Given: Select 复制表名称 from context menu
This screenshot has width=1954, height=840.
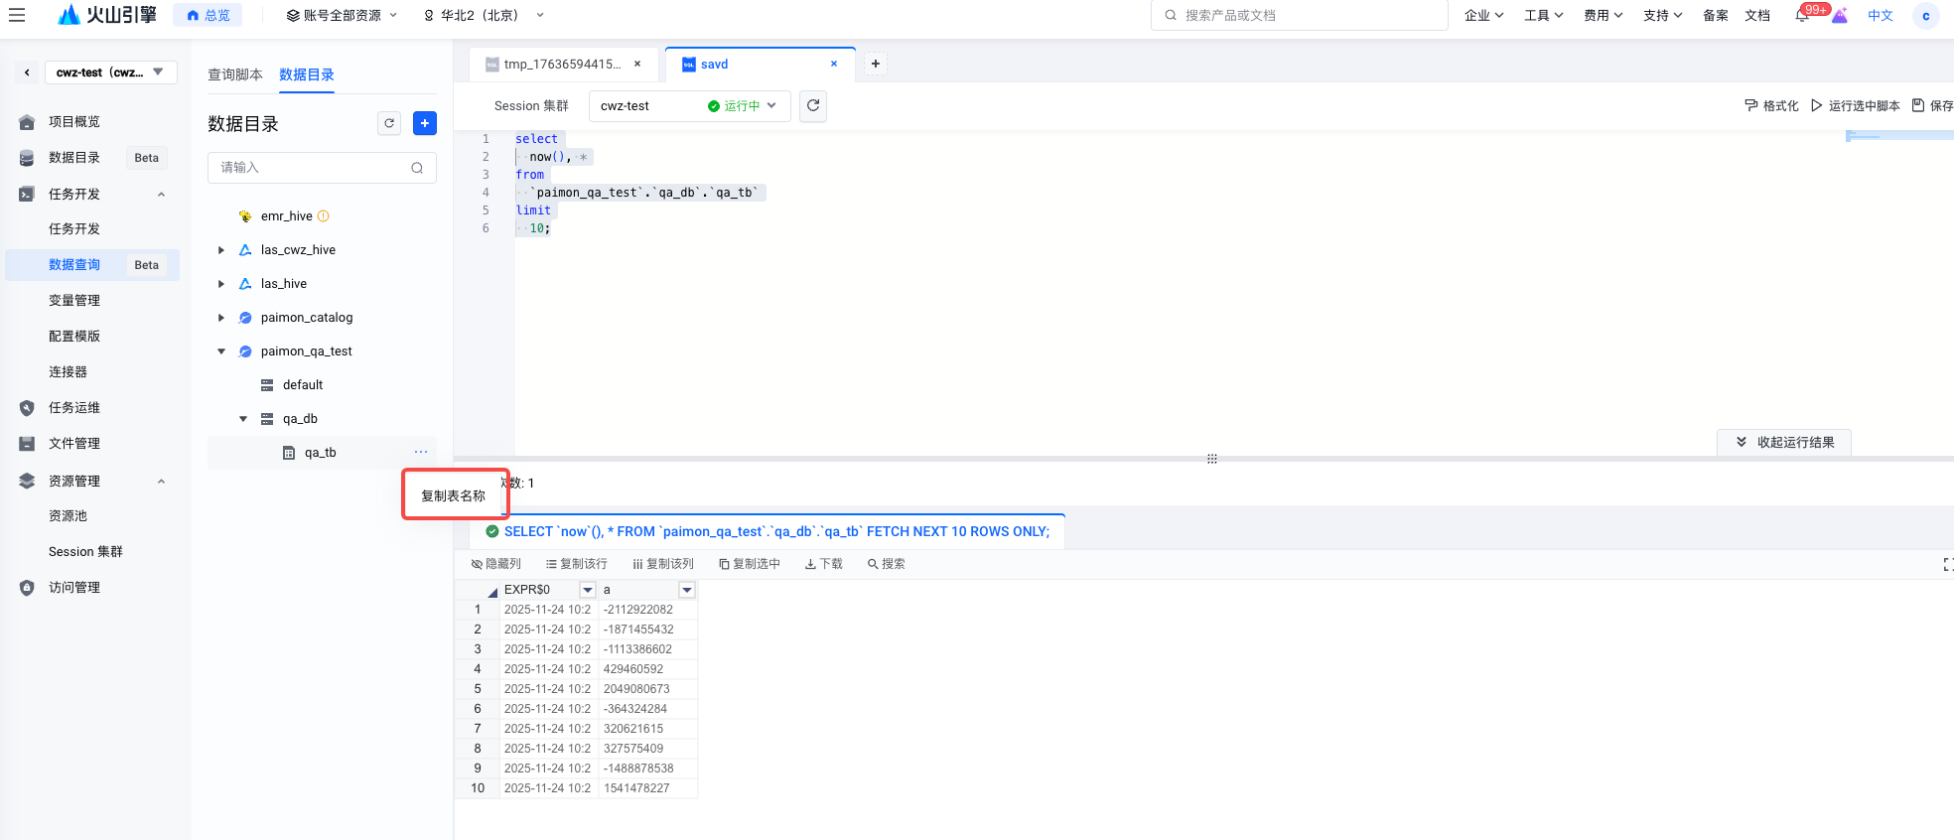Looking at the screenshot, I should pyautogui.click(x=454, y=495).
